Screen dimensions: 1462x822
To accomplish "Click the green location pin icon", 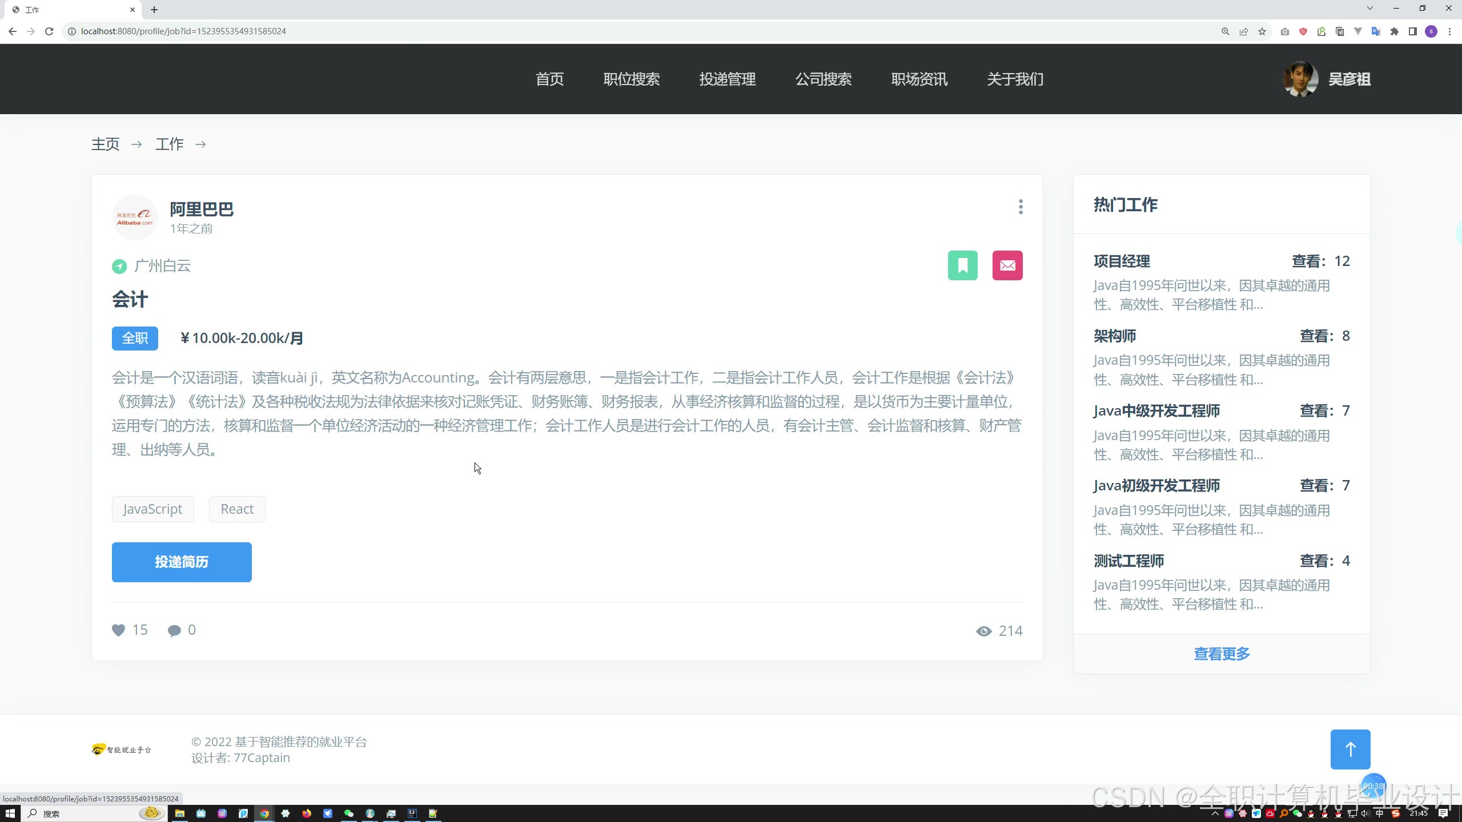I will point(119,266).
